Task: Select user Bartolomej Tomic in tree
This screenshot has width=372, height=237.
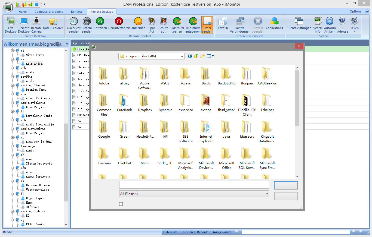Action: pos(39,116)
